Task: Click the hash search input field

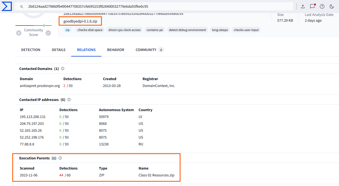Action: 154,6
